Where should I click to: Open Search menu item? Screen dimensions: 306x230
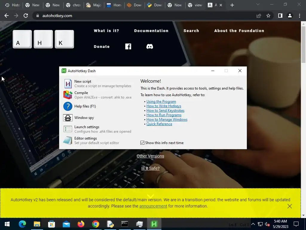click(191, 31)
